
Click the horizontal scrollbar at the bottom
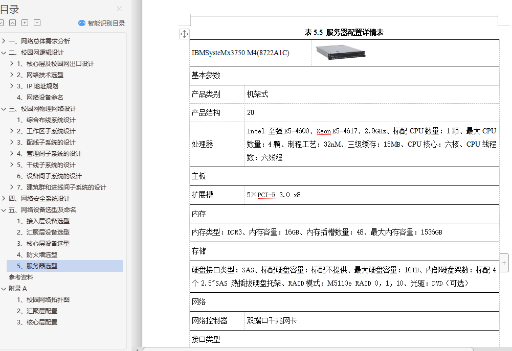point(308,349)
